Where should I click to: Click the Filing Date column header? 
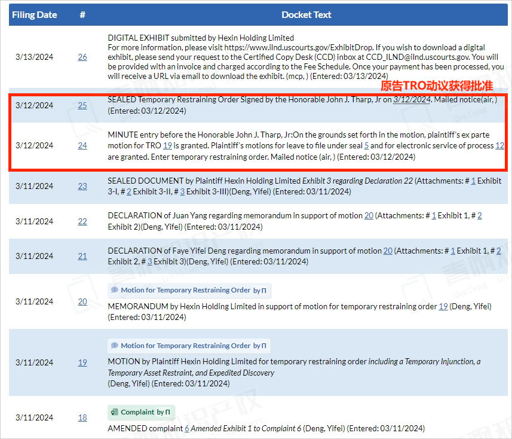click(x=34, y=15)
